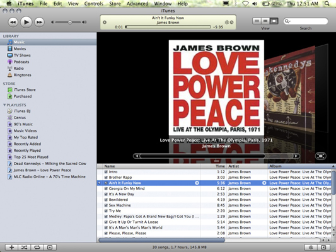Sort by Artist column header
The image size is (336, 252).
(x=247, y=166)
